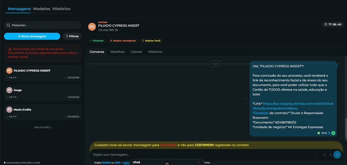Click '9 Conversa(s) atribuídas a você' status
Screen dimensions: 347x165
pyautogui.click(x=22, y=163)
